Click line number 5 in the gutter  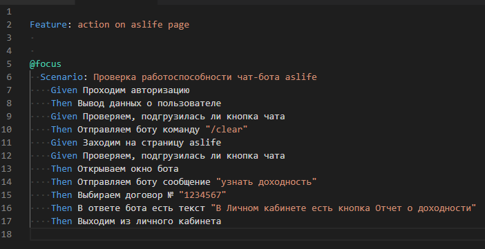9,64
